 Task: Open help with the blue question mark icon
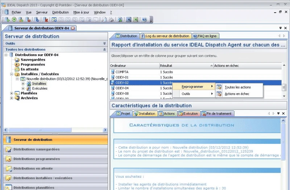pos(144,20)
